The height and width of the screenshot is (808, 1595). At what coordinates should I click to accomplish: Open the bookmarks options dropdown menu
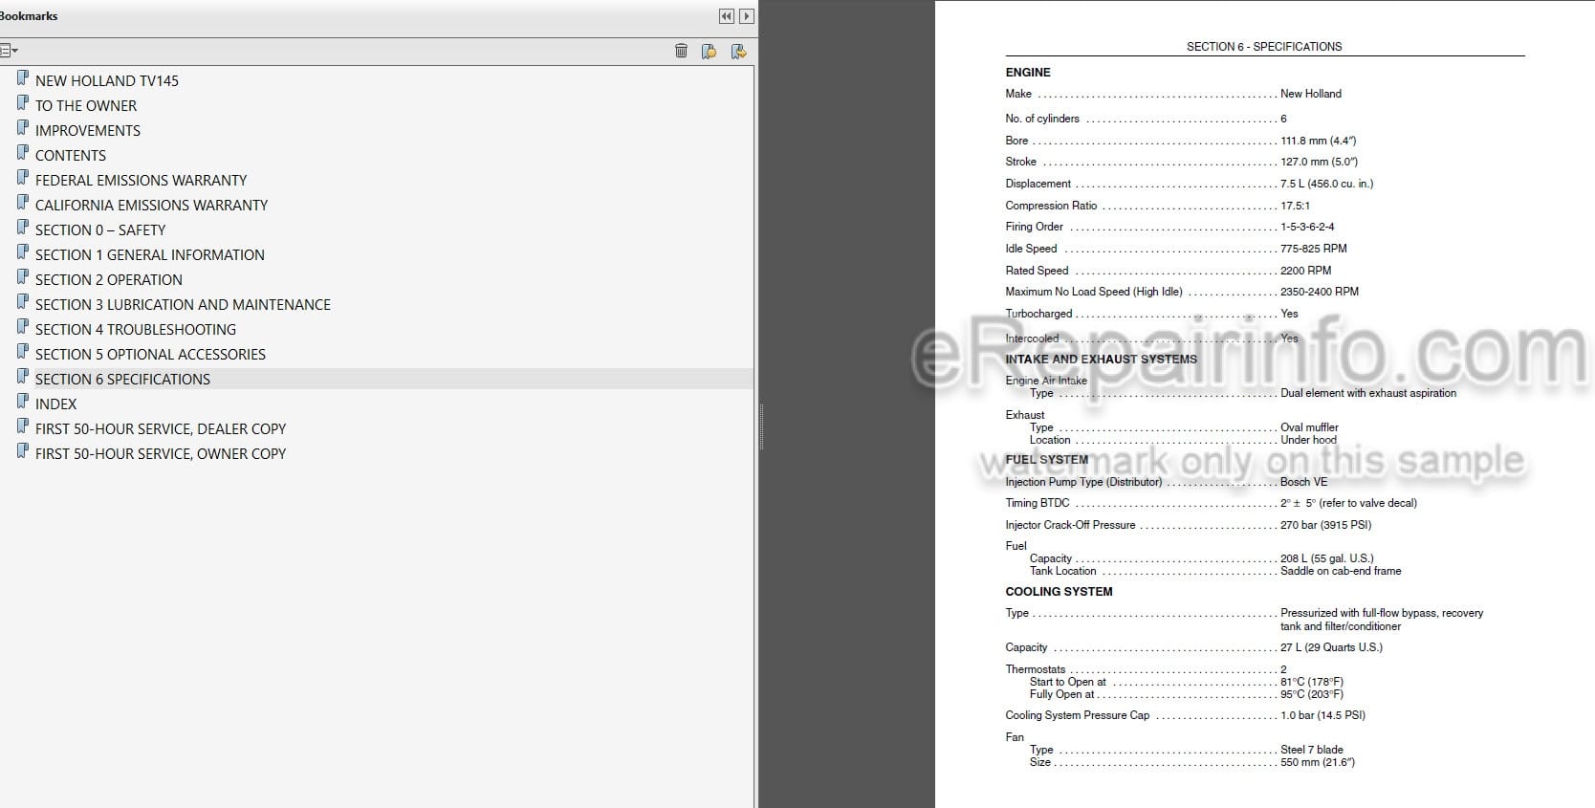coord(9,51)
